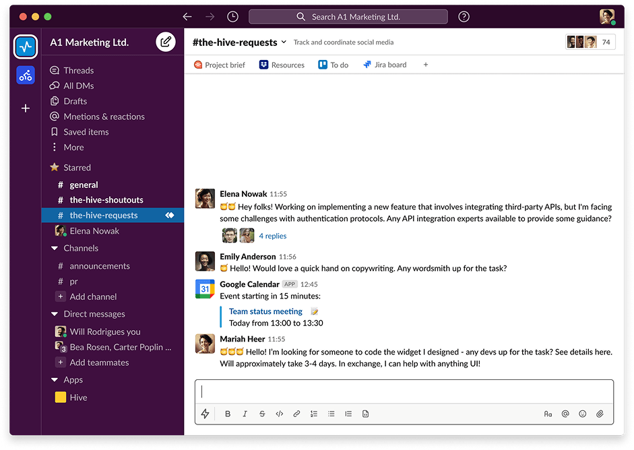Attach a file with the paperclip icon
This screenshot has width=634, height=450.
pos(599,414)
